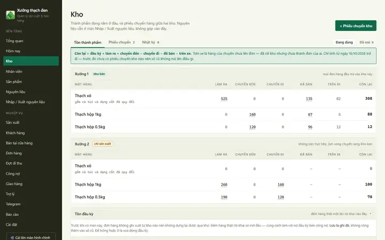
Task: Go to Công nợ section
Action: [x=31, y=174]
